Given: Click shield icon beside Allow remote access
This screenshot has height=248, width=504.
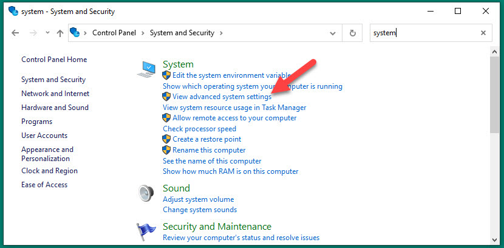Looking at the screenshot, I should pyautogui.click(x=166, y=118).
